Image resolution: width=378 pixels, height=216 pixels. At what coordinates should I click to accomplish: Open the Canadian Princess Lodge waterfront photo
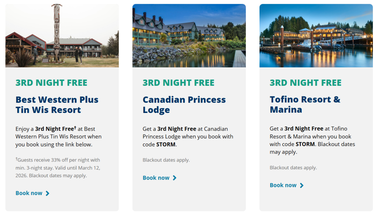pyautogui.click(x=189, y=36)
